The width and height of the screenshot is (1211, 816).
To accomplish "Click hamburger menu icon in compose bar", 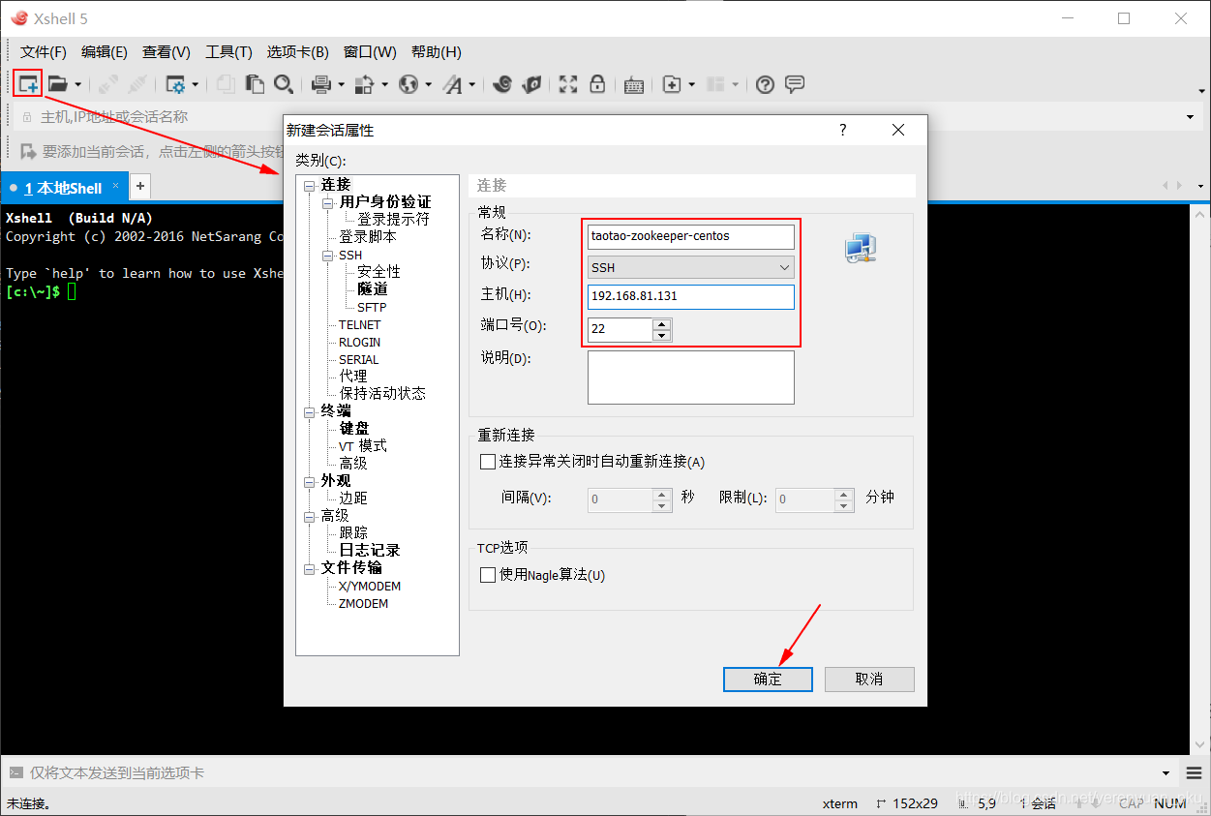I will click(1194, 772).
